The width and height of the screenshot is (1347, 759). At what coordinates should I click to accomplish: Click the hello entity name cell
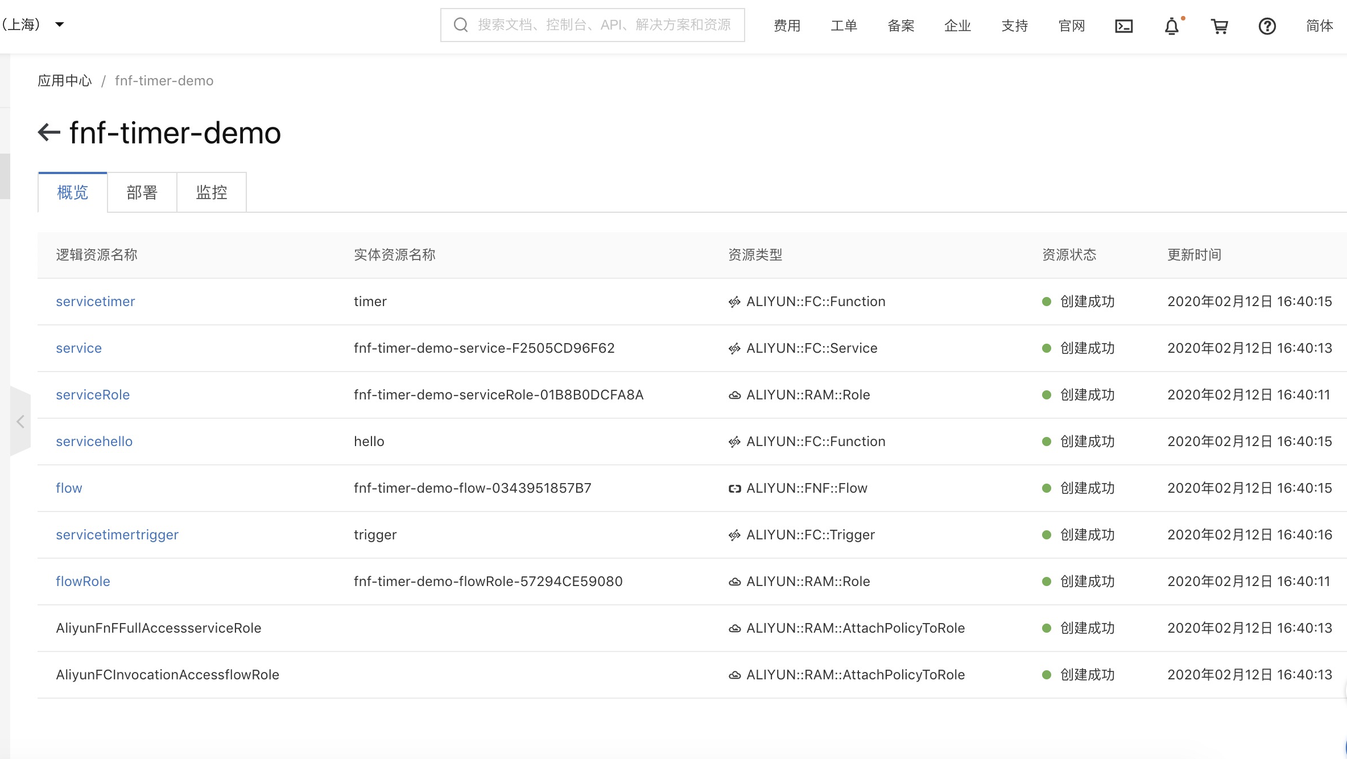click(369, 442)
